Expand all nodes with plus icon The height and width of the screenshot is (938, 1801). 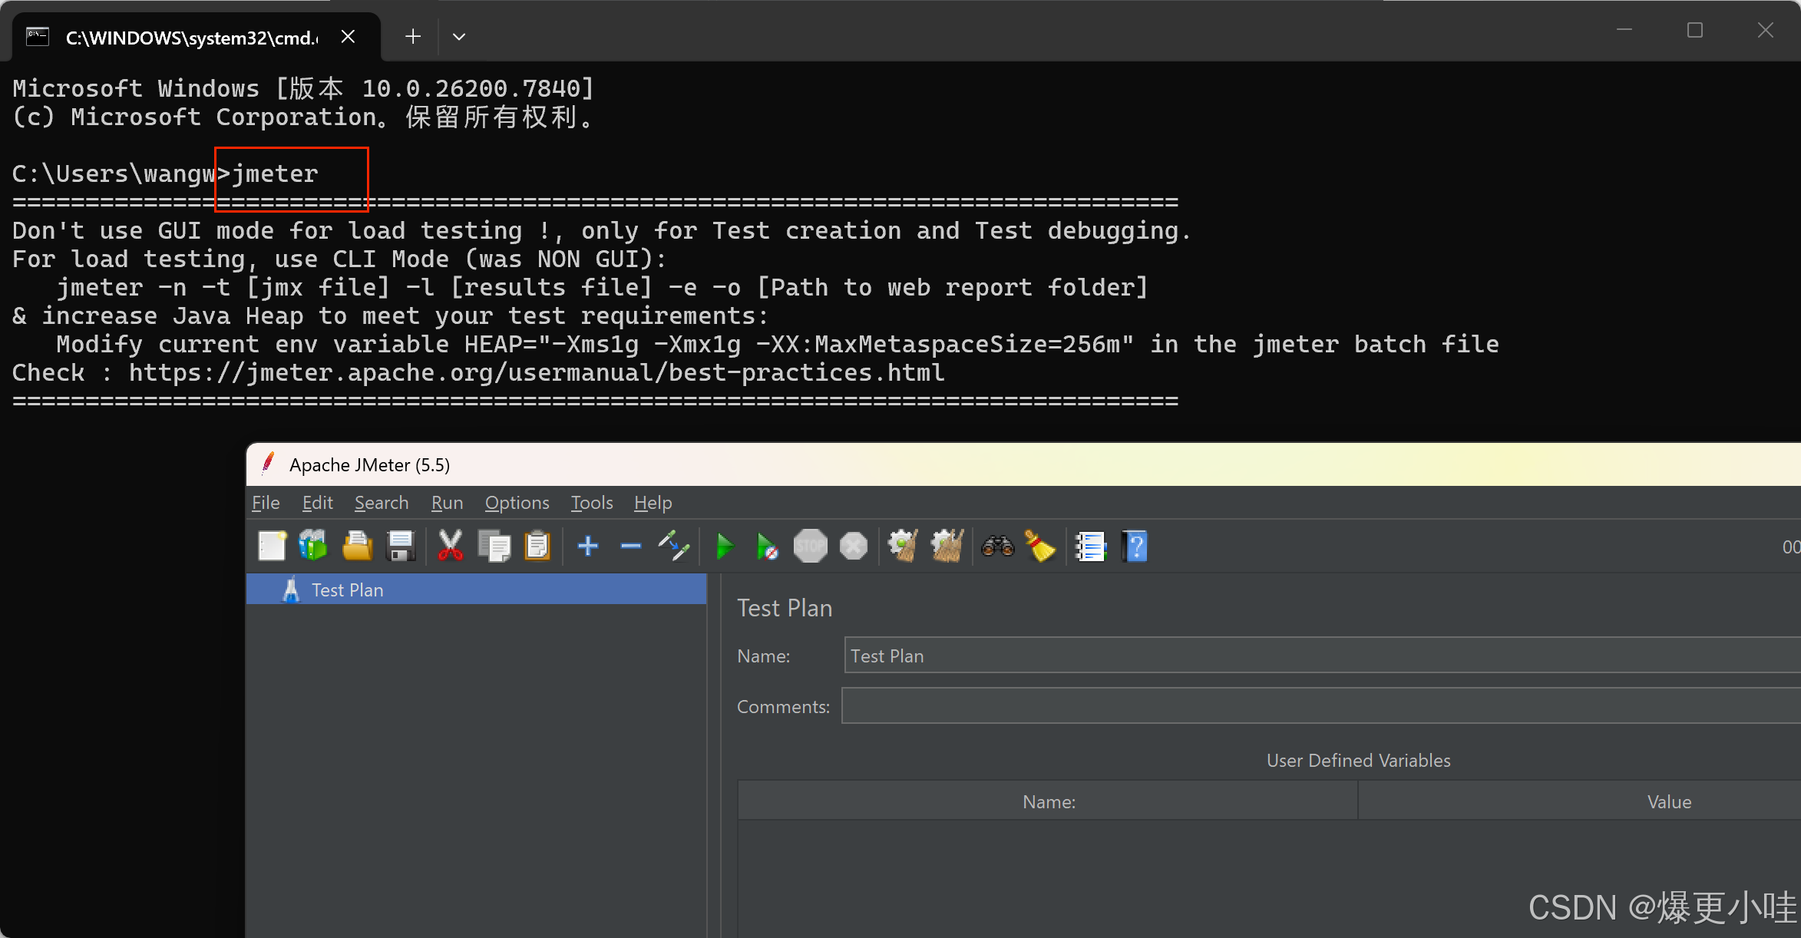click(588, 547)
